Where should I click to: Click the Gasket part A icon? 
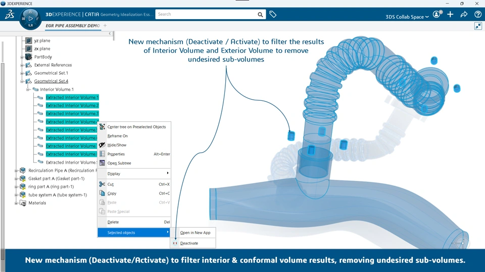tap(23, 178)
